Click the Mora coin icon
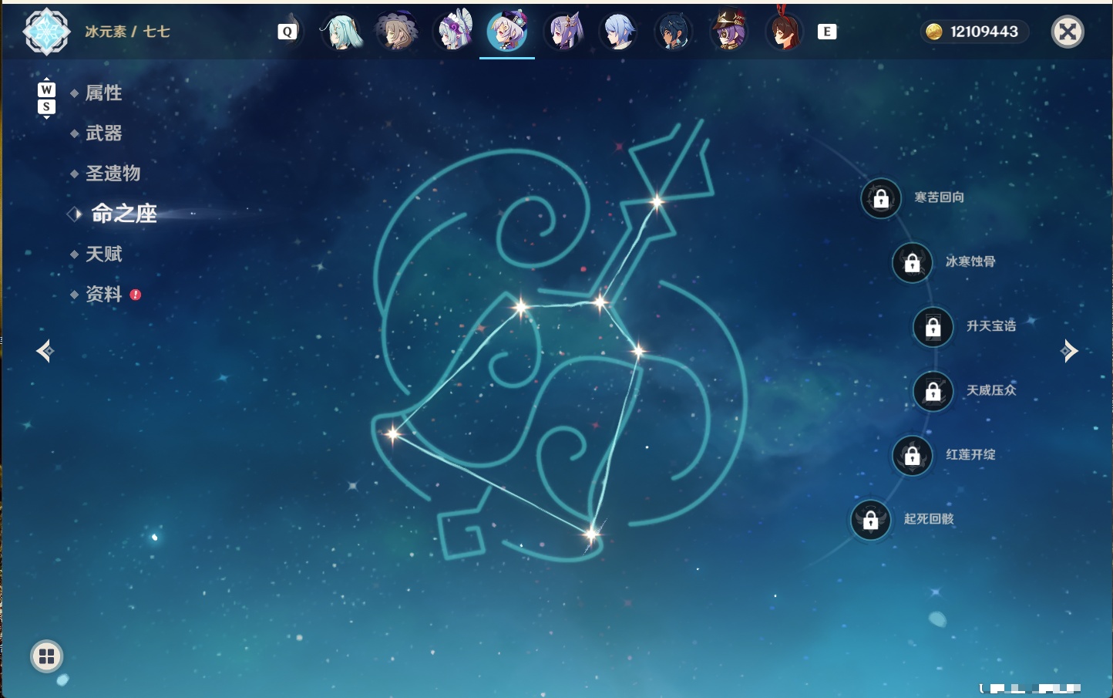This screenshot has width=1113, height=698. (934, 32)
